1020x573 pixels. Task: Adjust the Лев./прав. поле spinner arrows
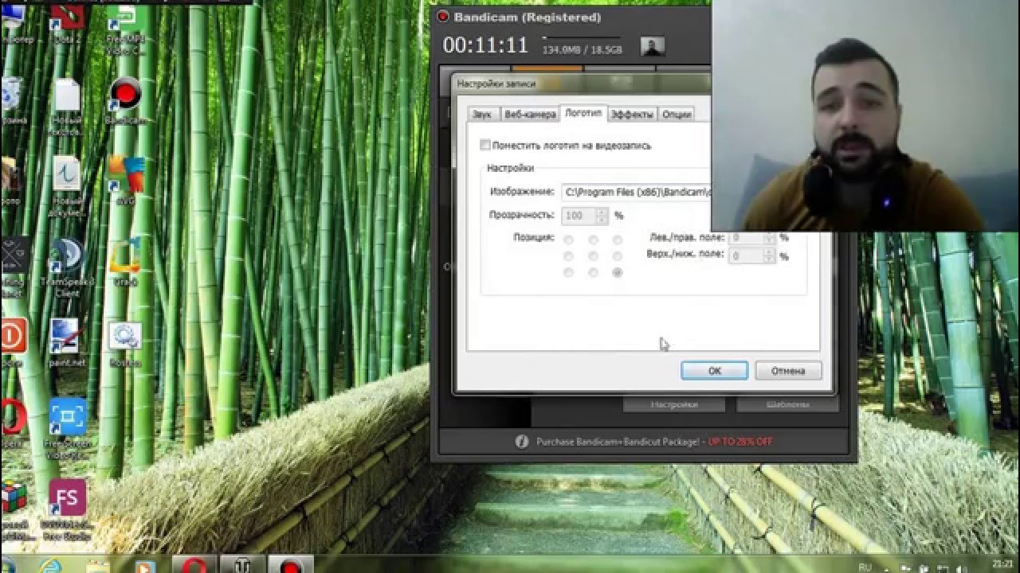(769, 238)
